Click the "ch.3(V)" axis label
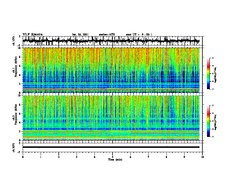 14,148
